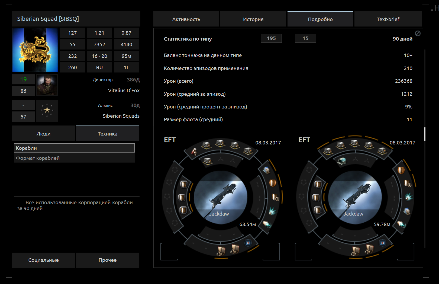Select the propulsion thruster module in 63.54м fit
439x284 pixels.
click(x=267, y=224)
